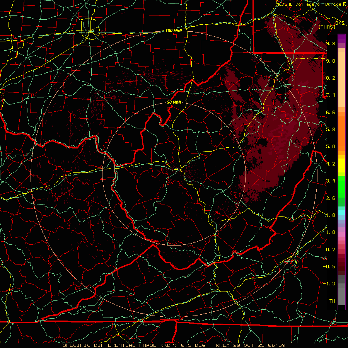Viewport: 348px width, 348px height.
Task: Click the 100 NMI range ring label
Action: [x=174, y=31]
